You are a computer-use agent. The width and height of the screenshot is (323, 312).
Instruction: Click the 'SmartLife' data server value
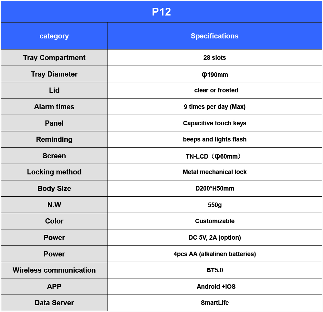pos(214,303)
